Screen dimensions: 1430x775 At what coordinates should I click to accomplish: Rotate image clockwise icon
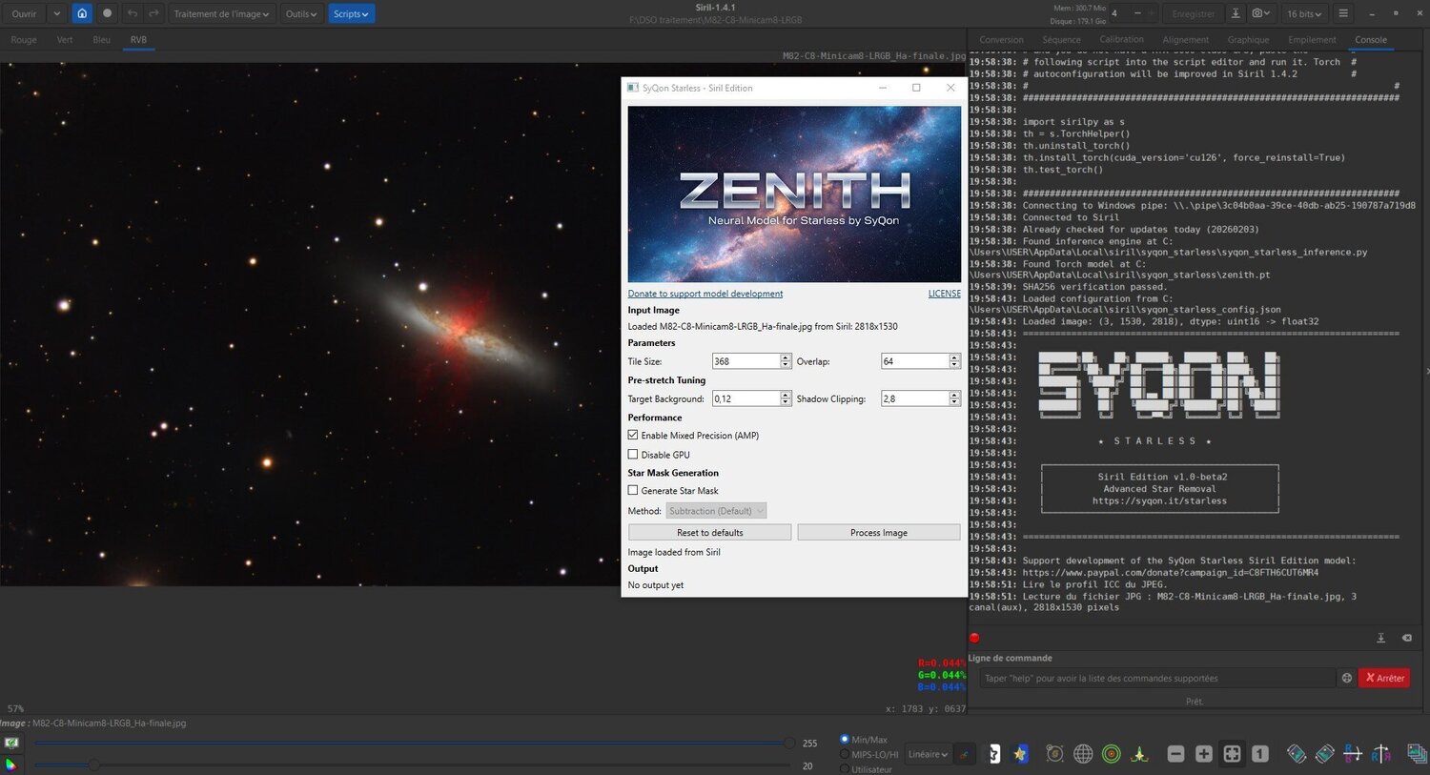(1324, 754)
